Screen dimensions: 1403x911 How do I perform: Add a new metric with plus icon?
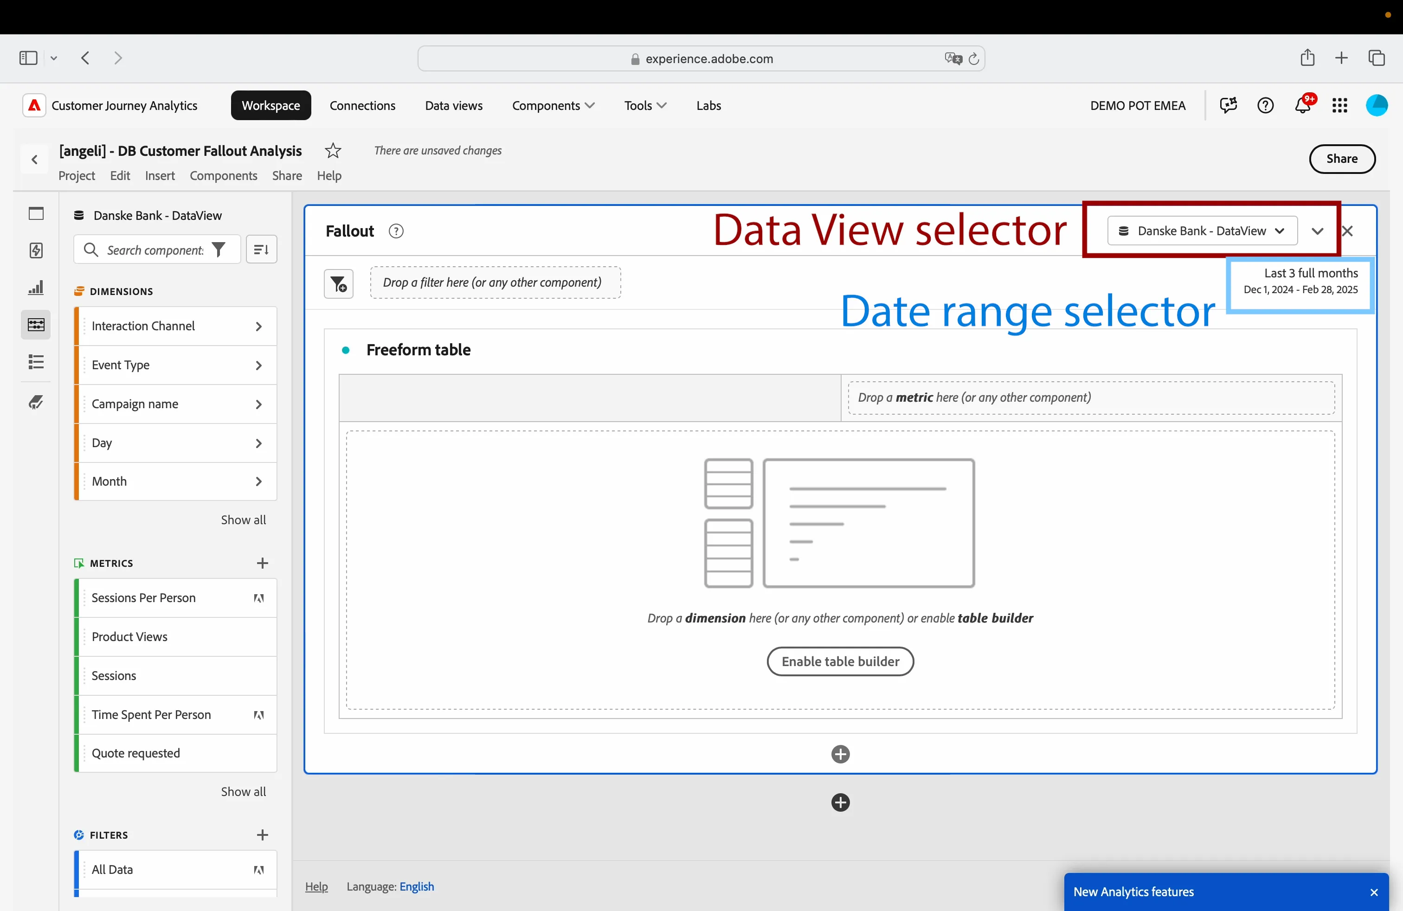[262, 563]
